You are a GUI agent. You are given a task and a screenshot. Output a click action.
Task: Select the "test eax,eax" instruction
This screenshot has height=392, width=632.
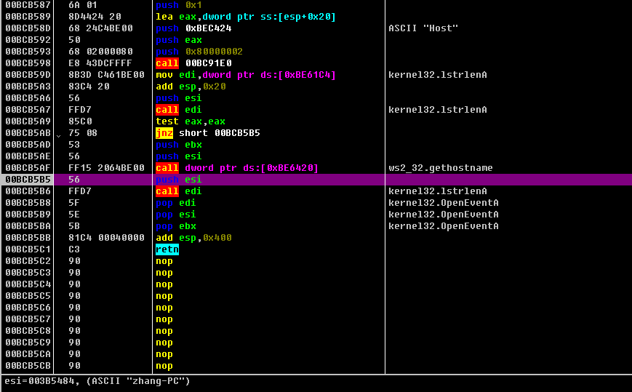[191, 121]
